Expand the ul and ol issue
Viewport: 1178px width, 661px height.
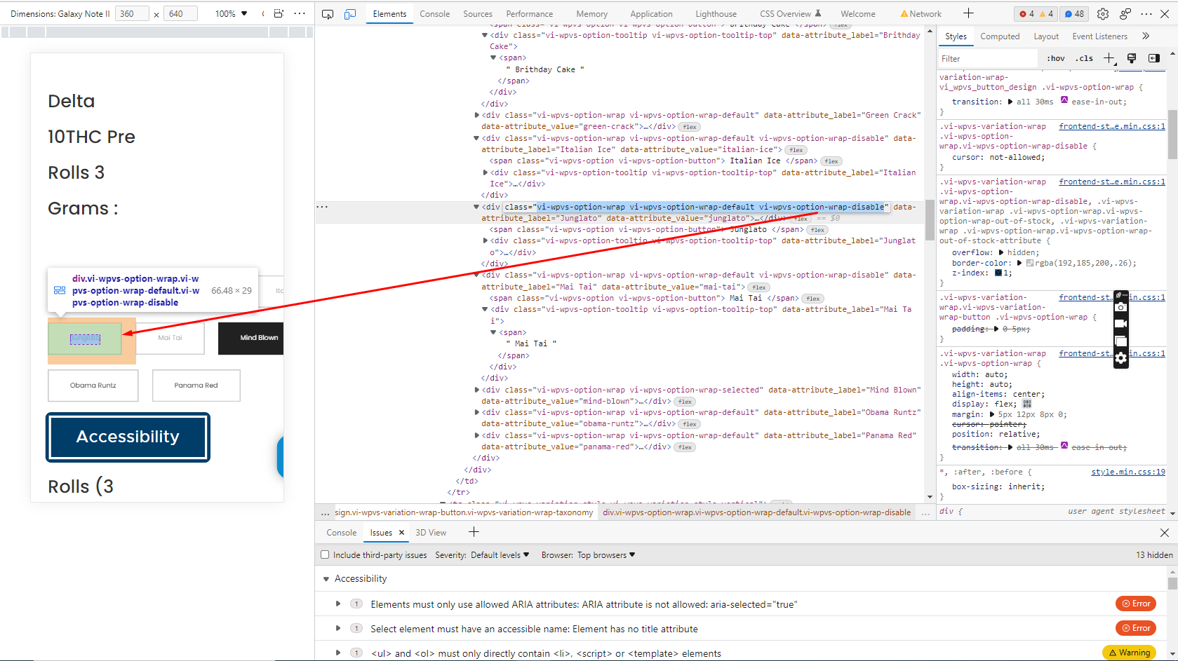338,653
